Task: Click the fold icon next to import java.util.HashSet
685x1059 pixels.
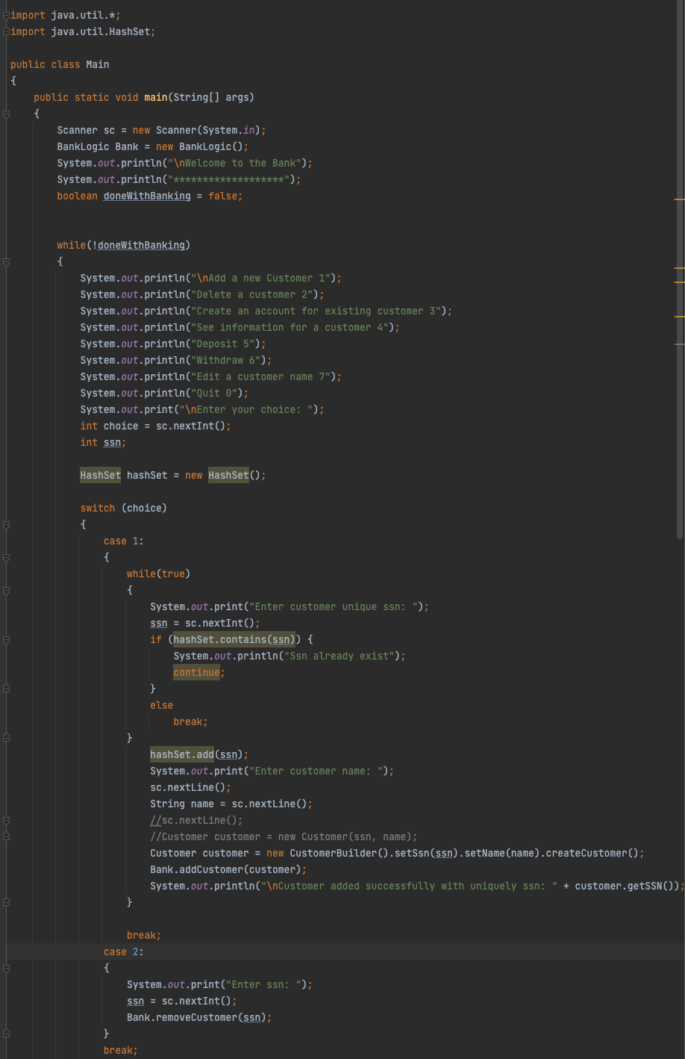Action: pos(6,31)
